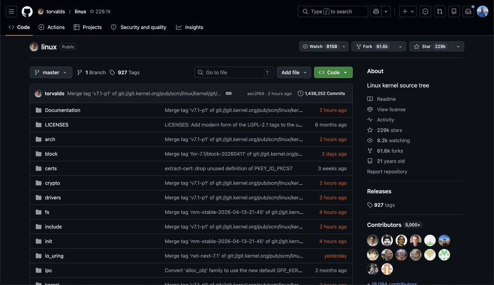Open the torvalds commit author link
This screenshot has width=494, height=285.
click(54, 93)
